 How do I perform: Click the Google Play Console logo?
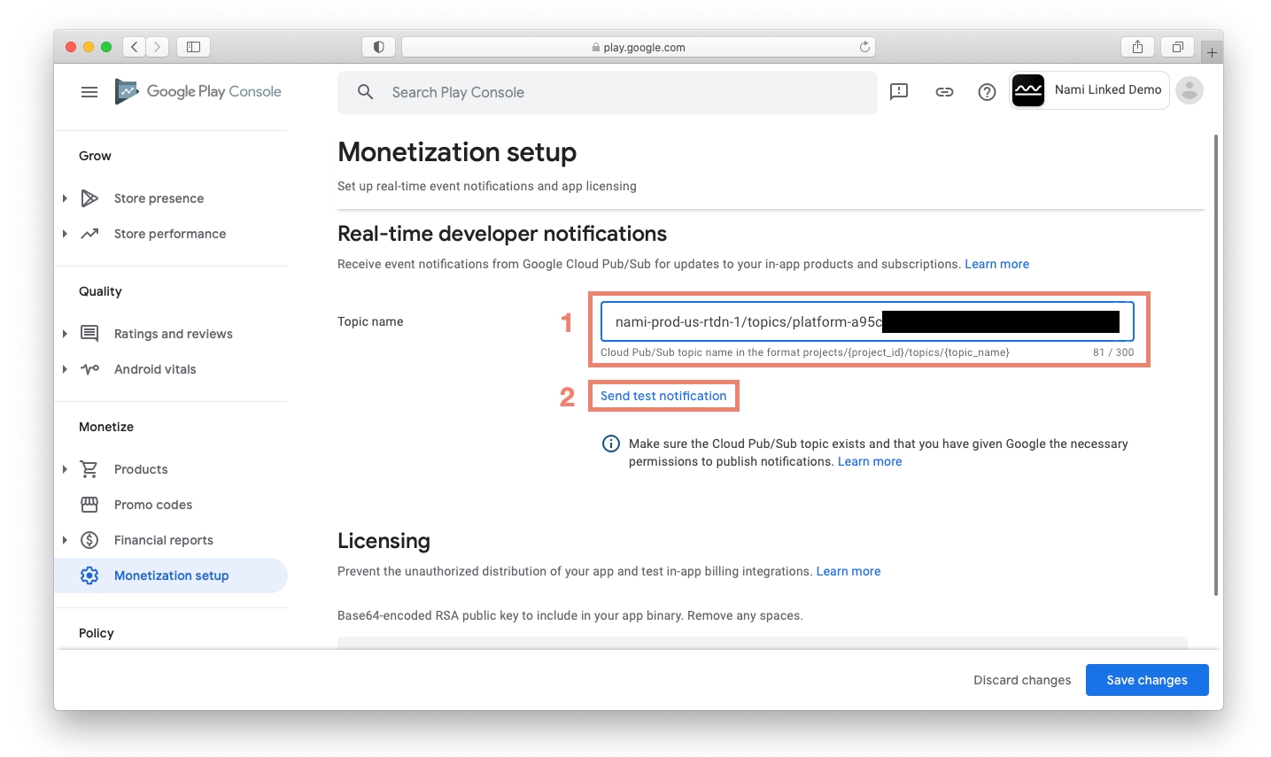198,91
